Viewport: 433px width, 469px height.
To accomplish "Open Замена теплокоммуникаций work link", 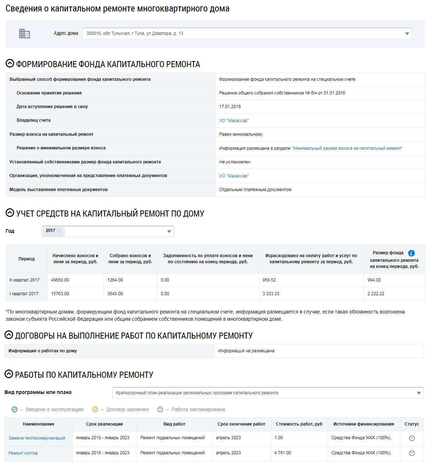I will pyautogui.click(x=37, y=438).
